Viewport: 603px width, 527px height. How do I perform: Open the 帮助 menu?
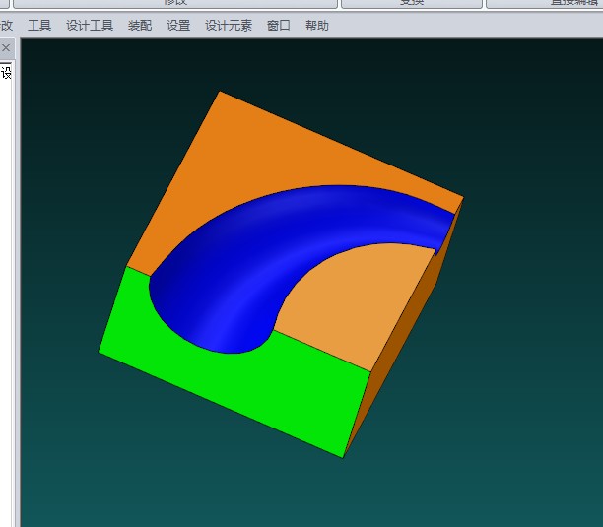point(317,26)
